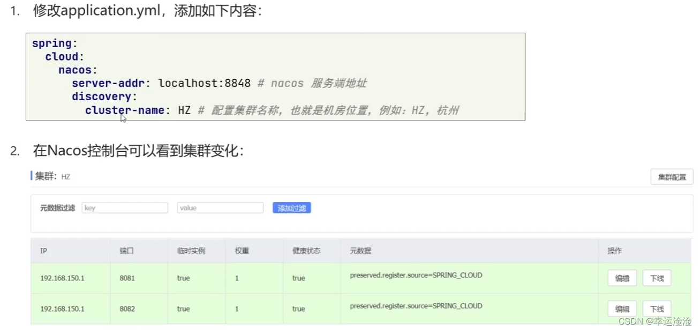
Task: Click the 编辑 button for port 8081 instance
Action: [621, 278]
